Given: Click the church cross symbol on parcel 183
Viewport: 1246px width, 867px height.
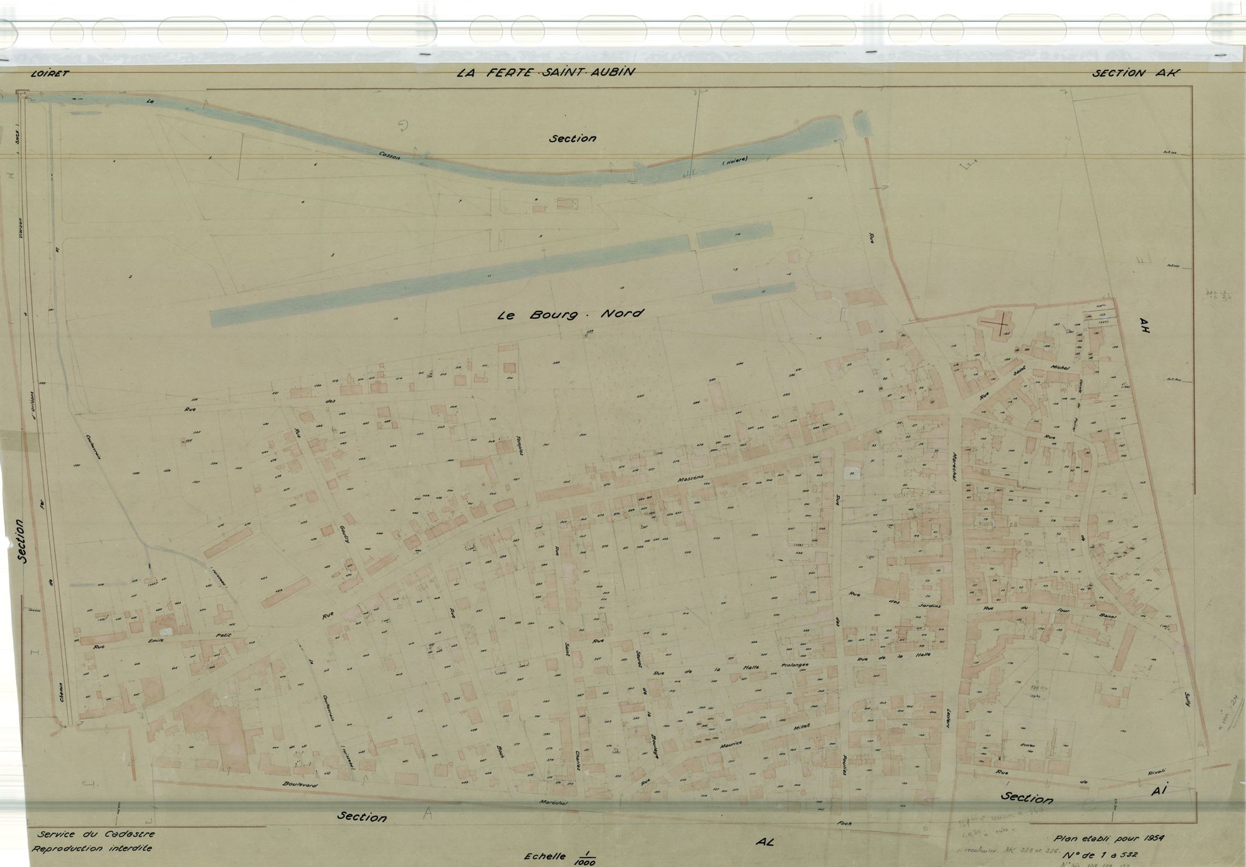Looking at the screenshot, I should (1001, 323).
